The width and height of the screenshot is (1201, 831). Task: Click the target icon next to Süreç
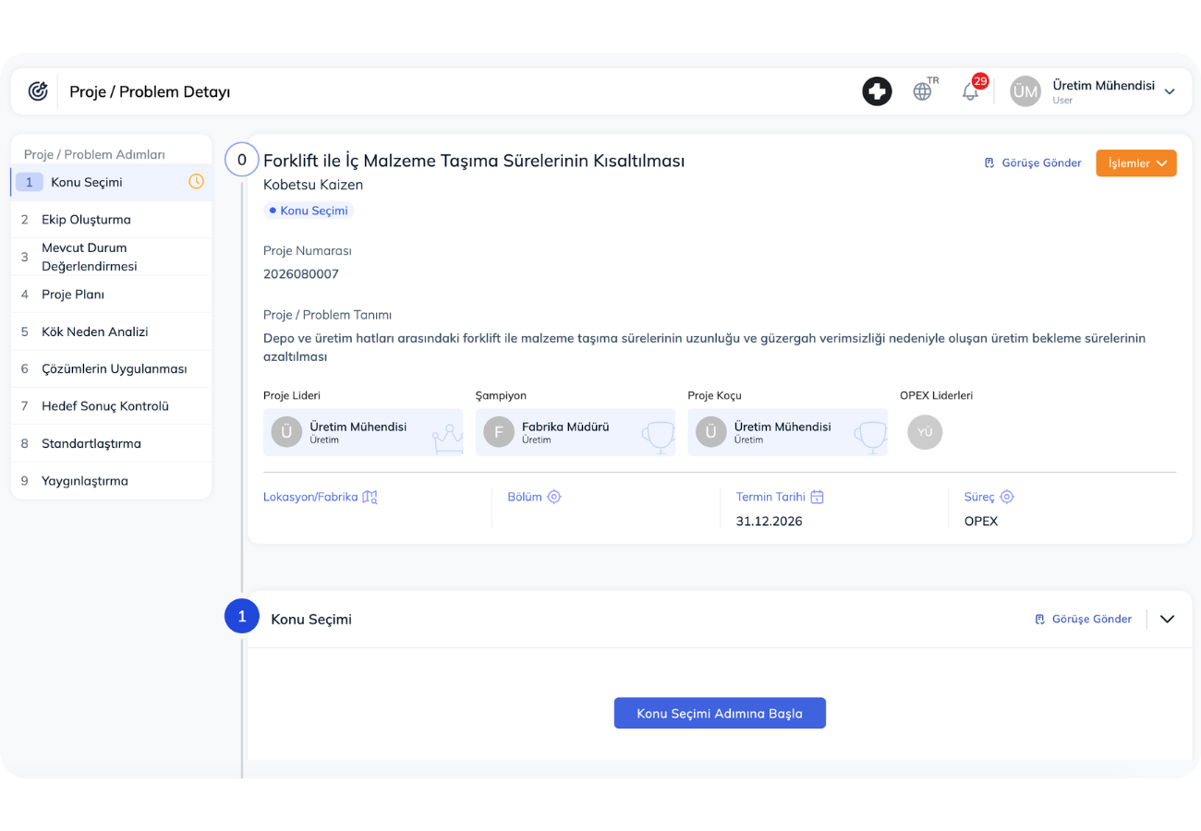tap(1007, 497)
